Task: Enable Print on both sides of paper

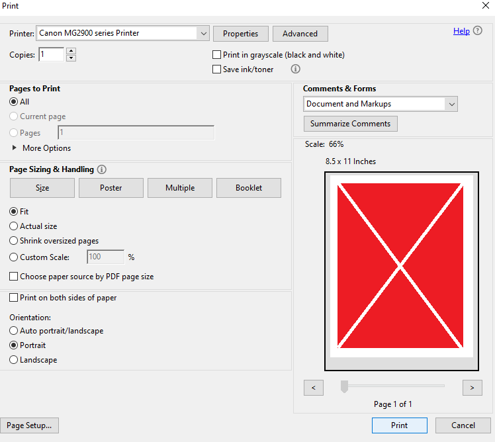Action: click(14, 298)
